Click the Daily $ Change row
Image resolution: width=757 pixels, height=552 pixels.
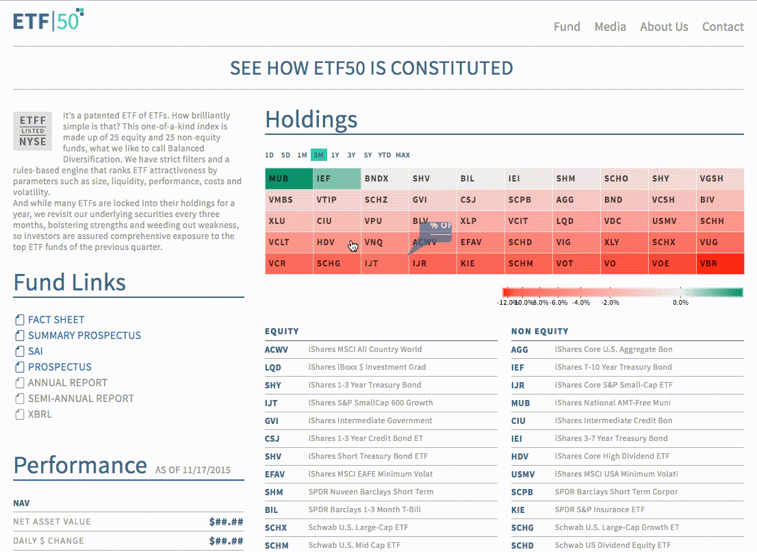tap(129, 541)
